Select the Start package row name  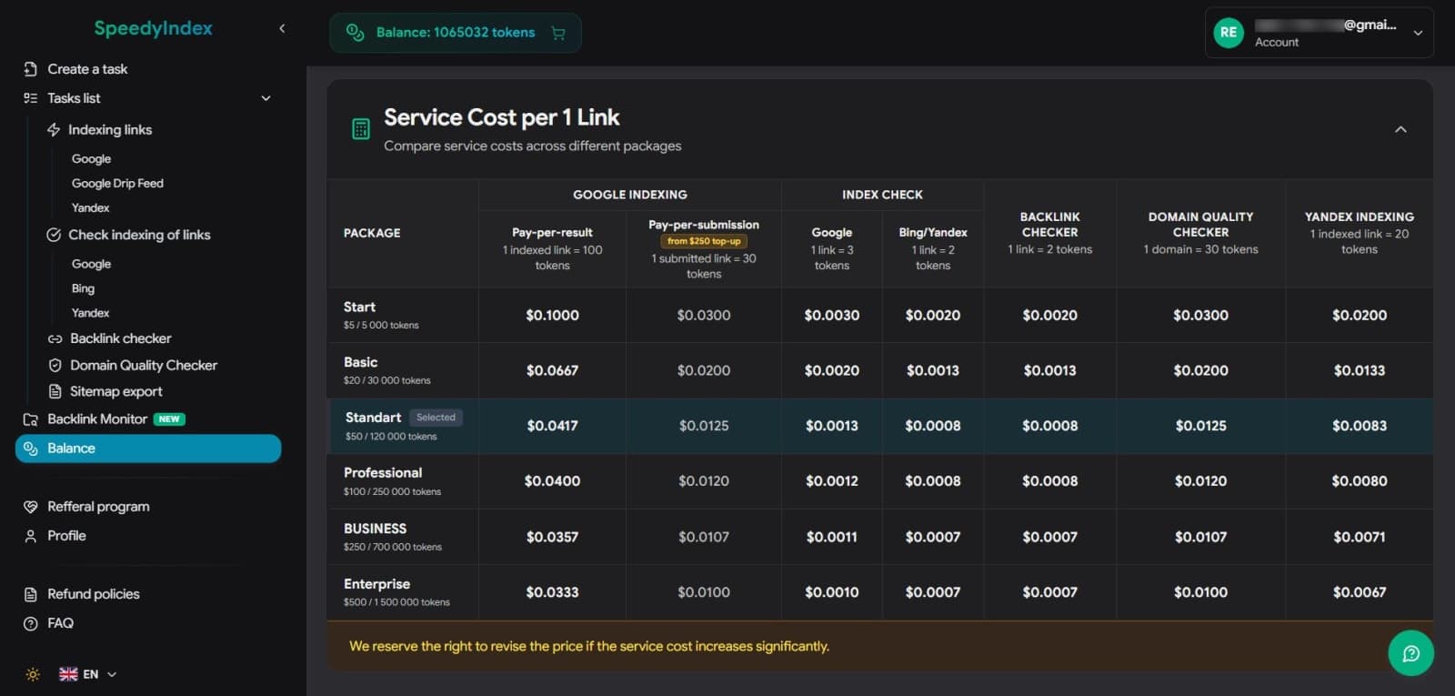pyautogui.click(x=359, y=308)
